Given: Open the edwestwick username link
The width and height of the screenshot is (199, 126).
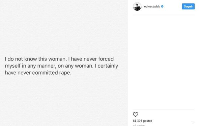Looking at the screenshot, I should (x=152, y=6).
